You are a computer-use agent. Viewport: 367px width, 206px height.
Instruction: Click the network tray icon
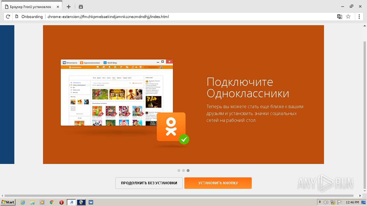[333, 202]
